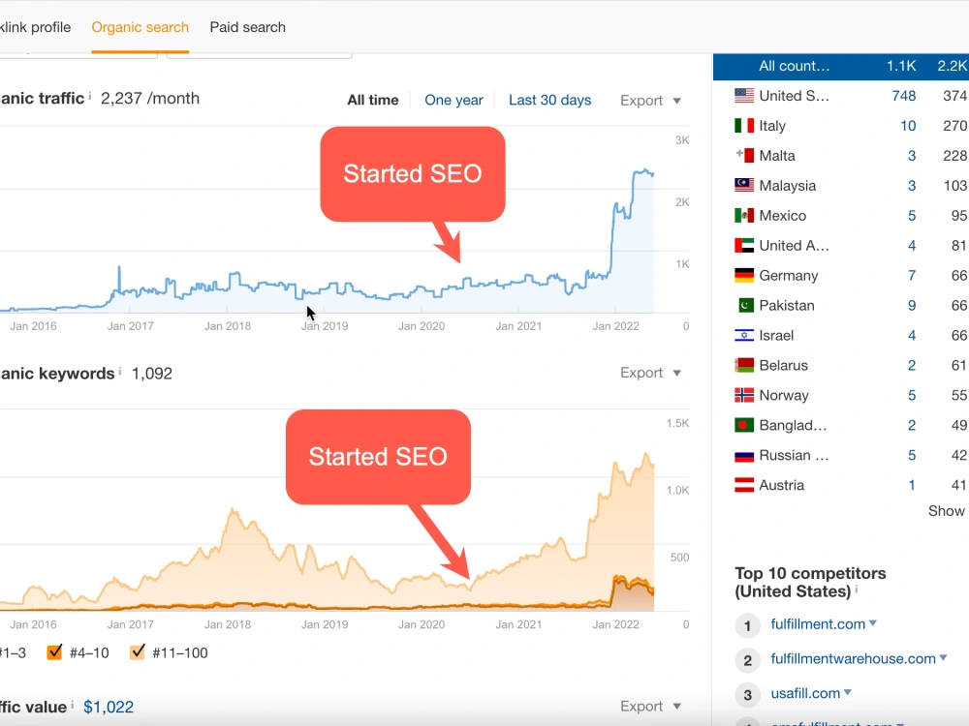969x726 pixels.
Task: Click the Germany flag icon
Action: pyautogui.click(x=744, y=275)
